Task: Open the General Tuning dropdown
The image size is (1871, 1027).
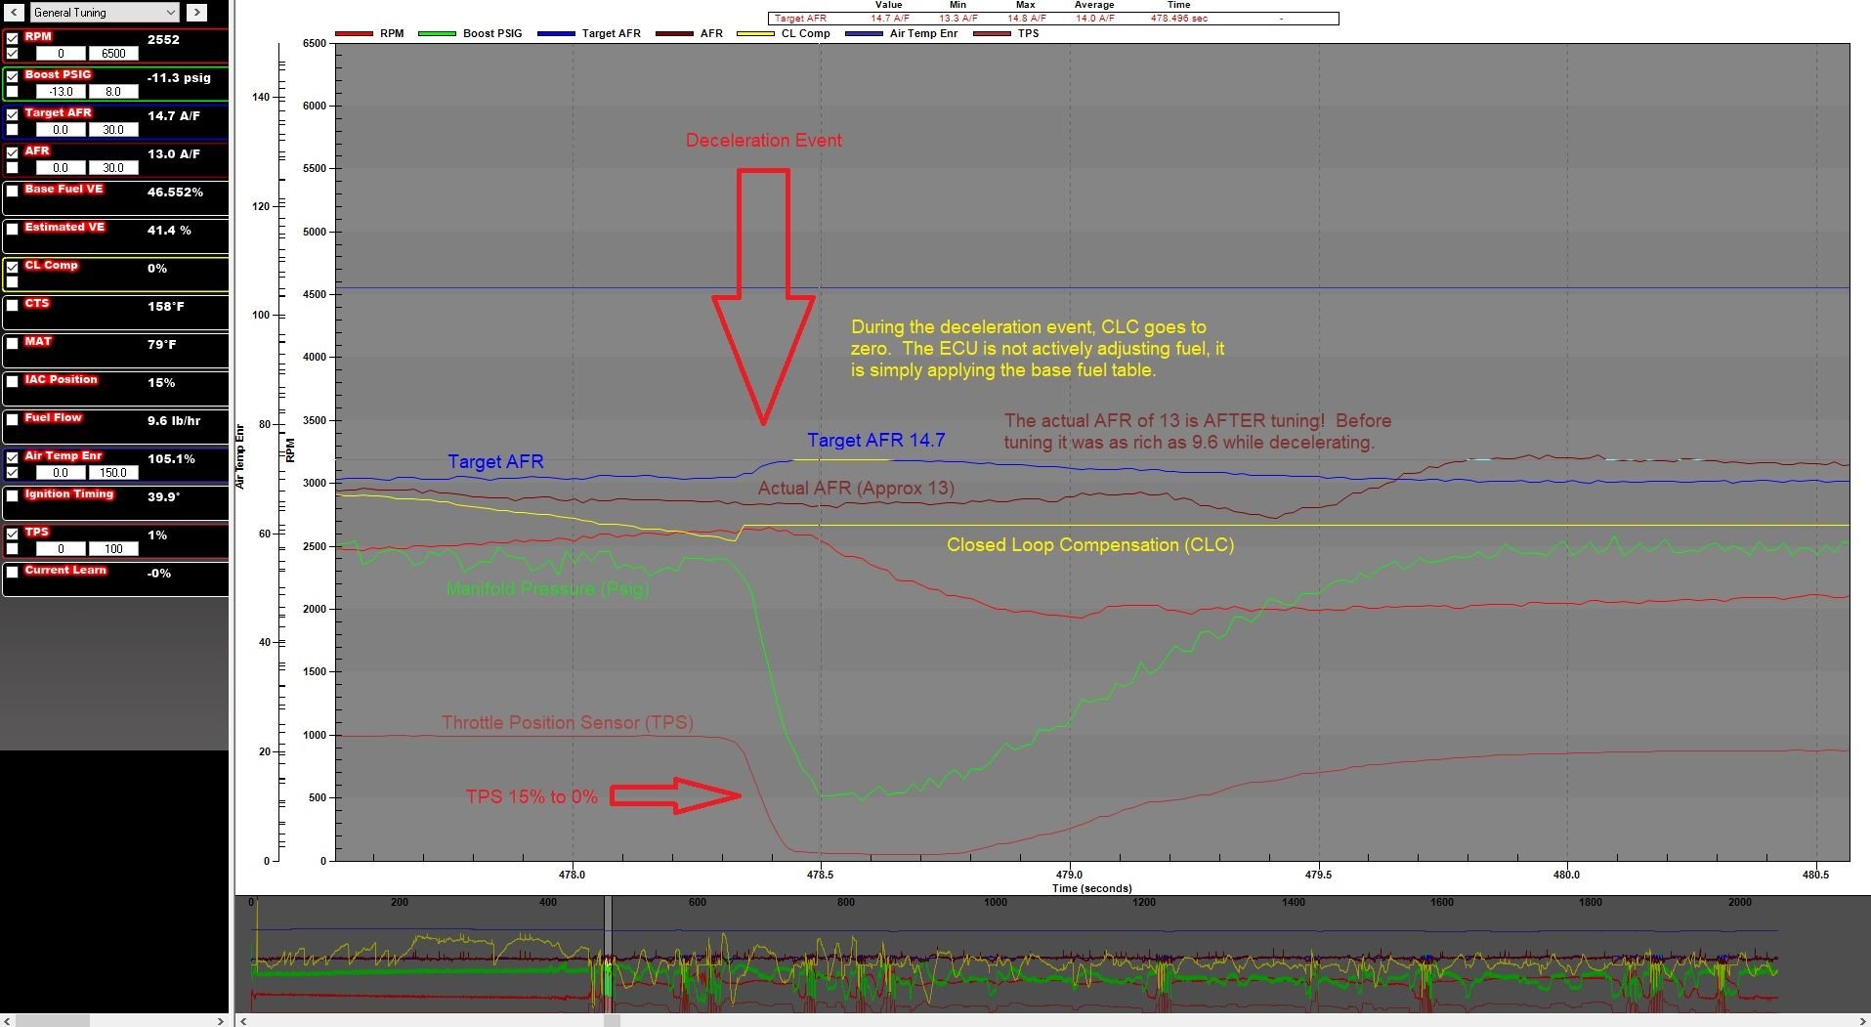Action: pyautogui.click(x=103, y=13)
